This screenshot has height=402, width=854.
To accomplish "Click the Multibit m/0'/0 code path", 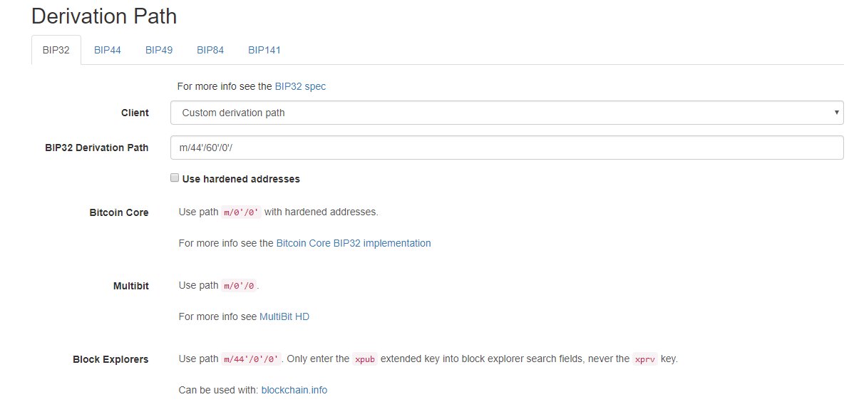I will click(239, 285).
